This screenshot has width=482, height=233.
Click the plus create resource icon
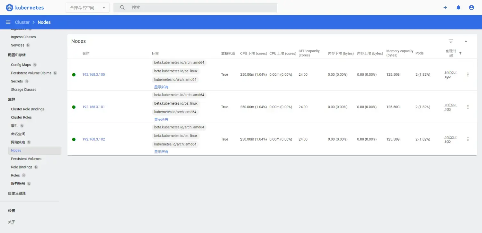445,8
